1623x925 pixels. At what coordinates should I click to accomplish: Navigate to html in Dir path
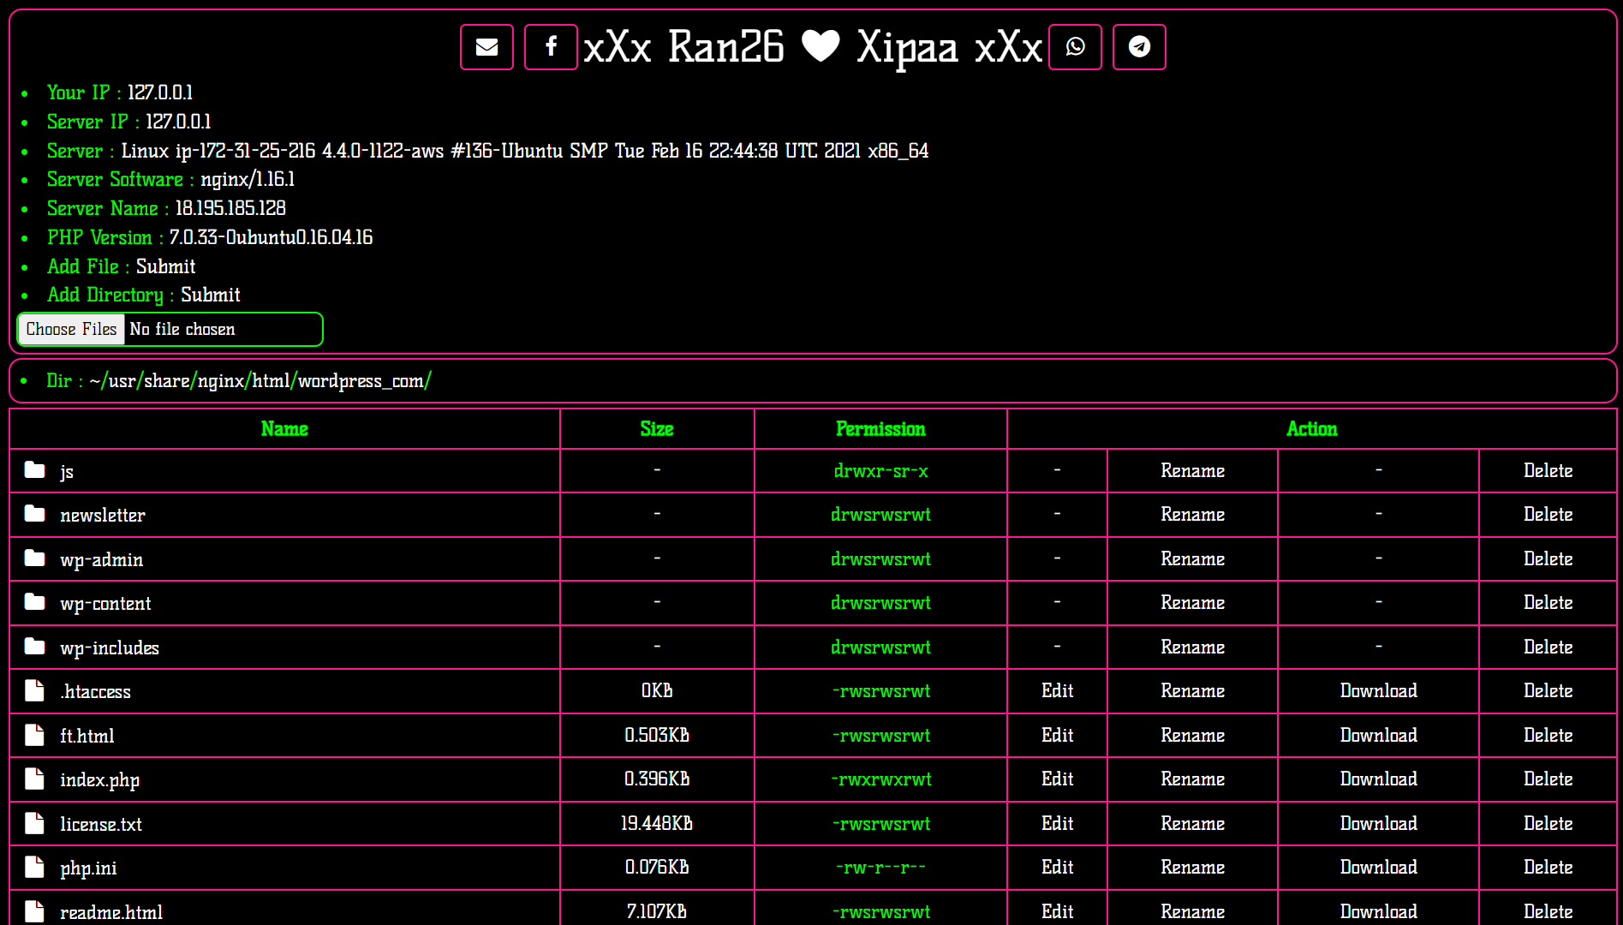(271, 381)
